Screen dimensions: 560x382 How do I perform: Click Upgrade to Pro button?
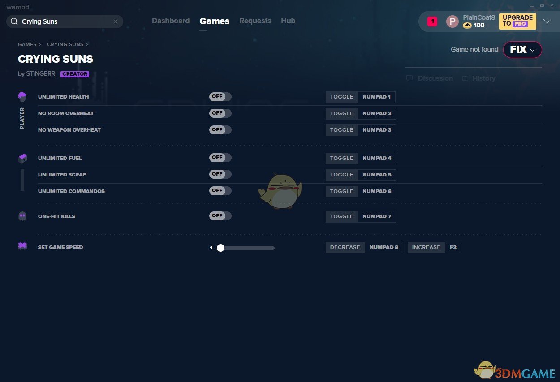click(x=517, y=21)
